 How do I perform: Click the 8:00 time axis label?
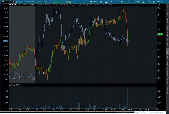pyautogui.click(x=36, y=110)
